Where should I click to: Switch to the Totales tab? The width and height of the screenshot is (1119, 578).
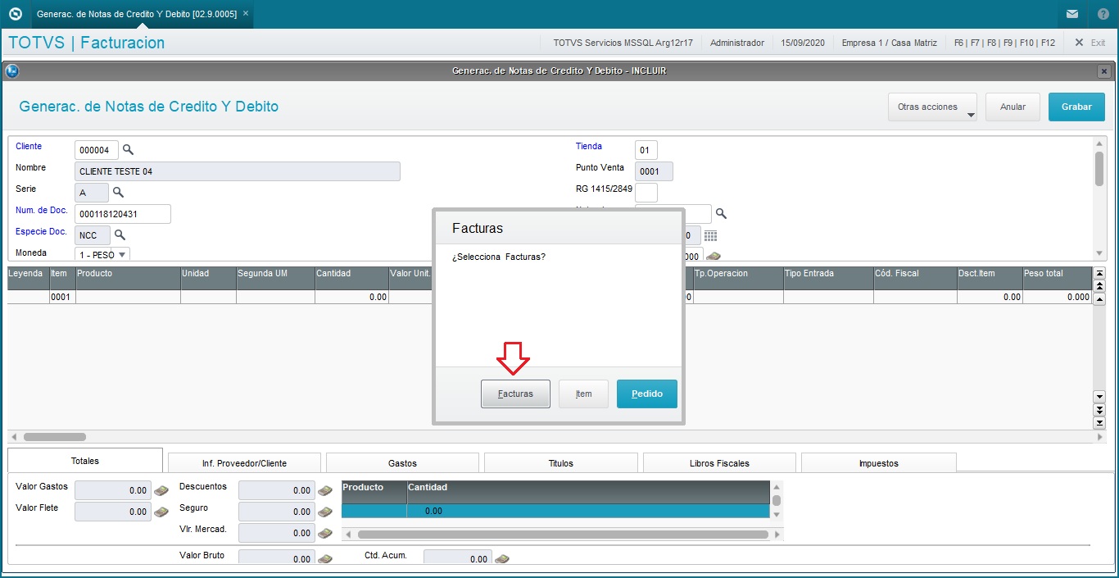tap(85, 461)
